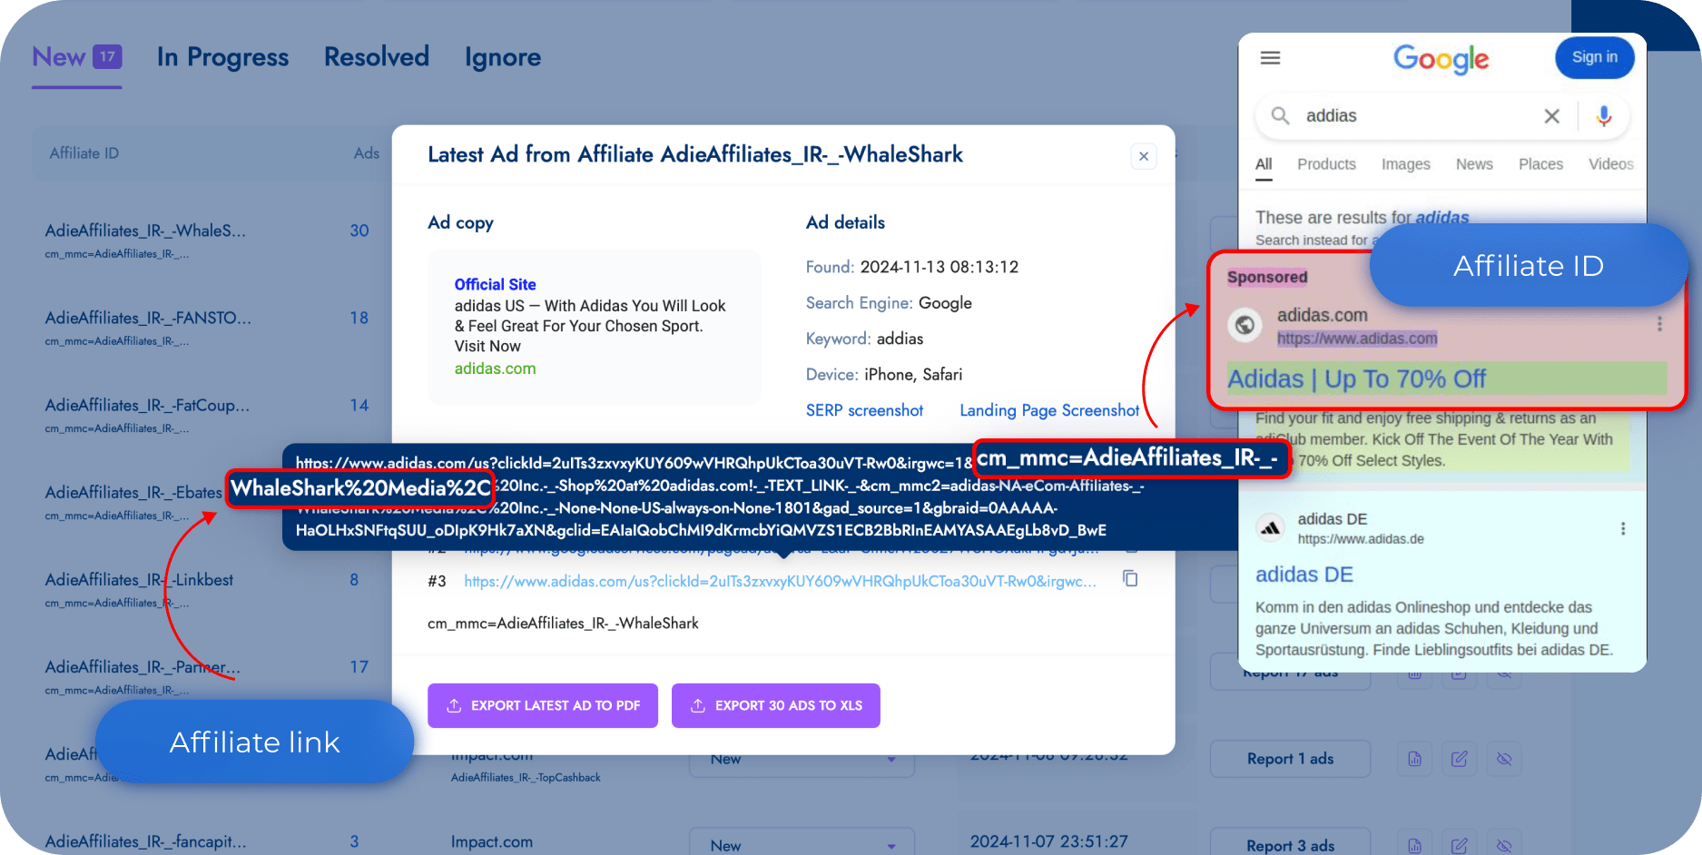1702x855 pixels.
Task: Open three-dot options for the adidas.com ad
Action: (x=1659, y=324)
